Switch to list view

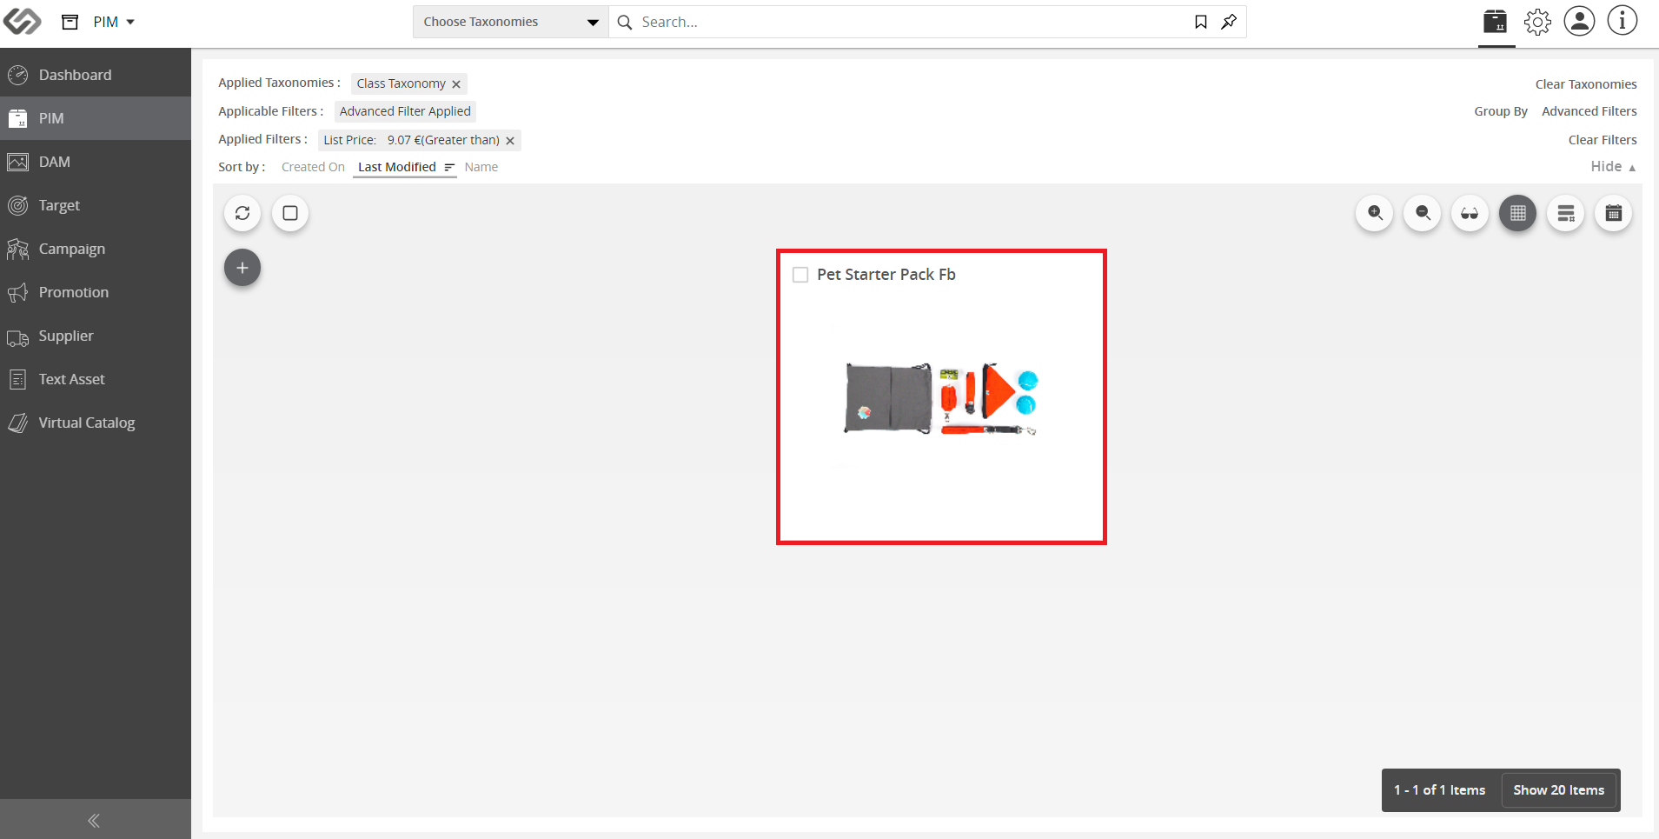1566,213
